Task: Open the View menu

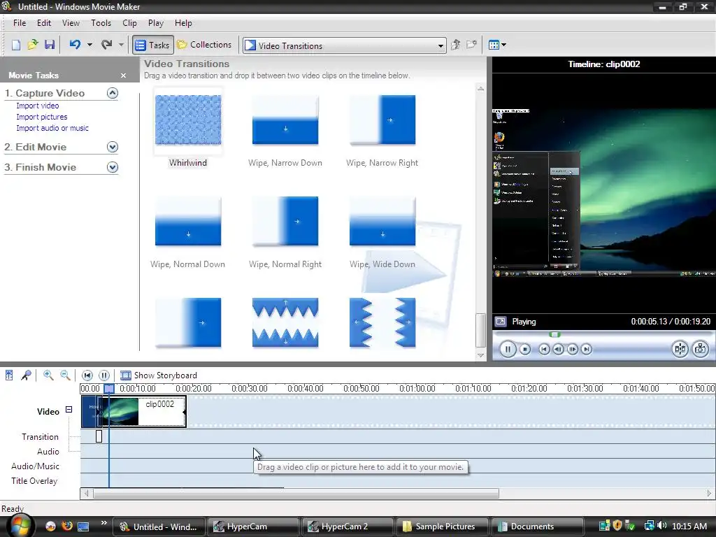Action: click(x=71, y=23)
